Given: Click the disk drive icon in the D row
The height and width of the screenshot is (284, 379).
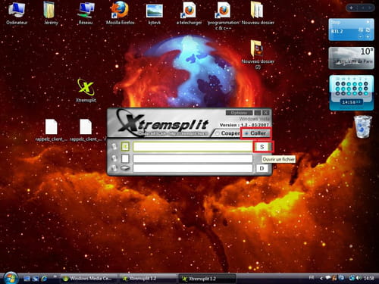Looking at the screenshot, I should [125, 168].
